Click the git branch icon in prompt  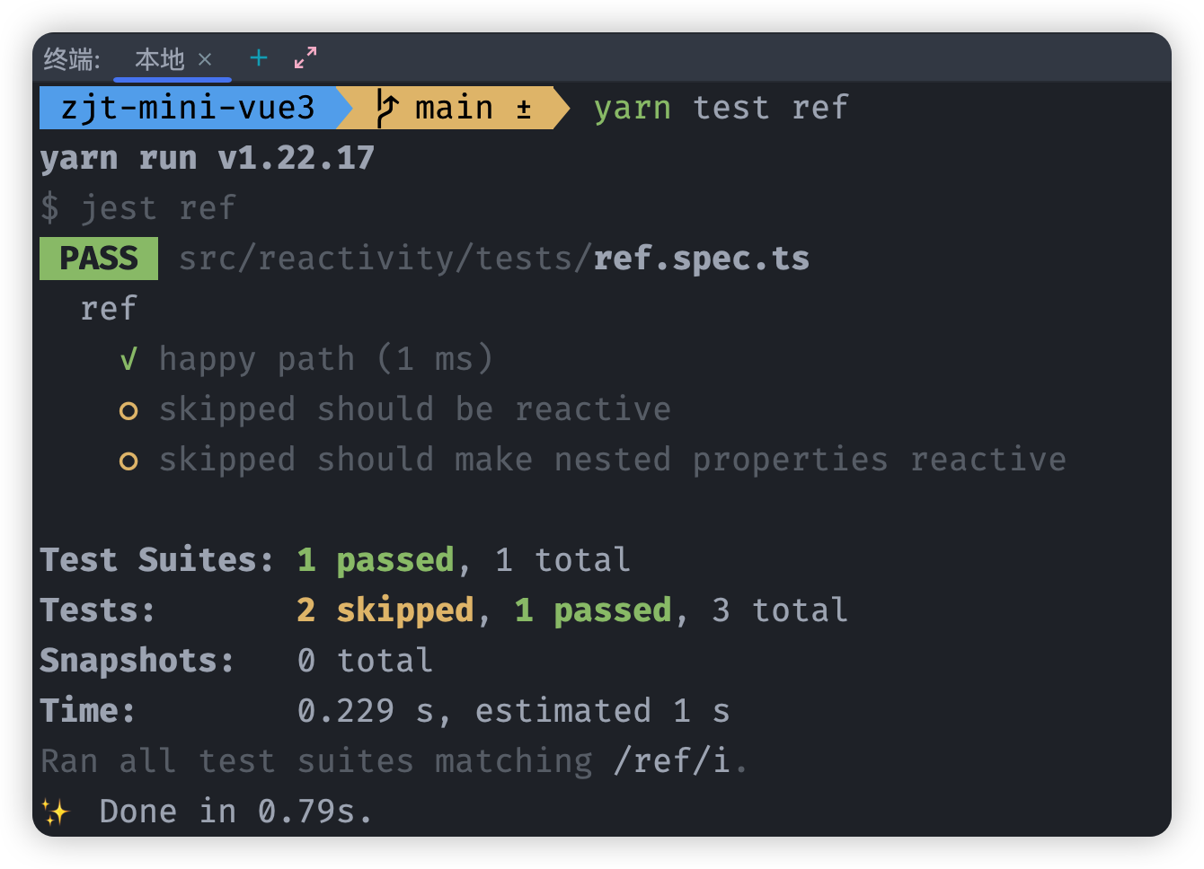pos(386,108)
